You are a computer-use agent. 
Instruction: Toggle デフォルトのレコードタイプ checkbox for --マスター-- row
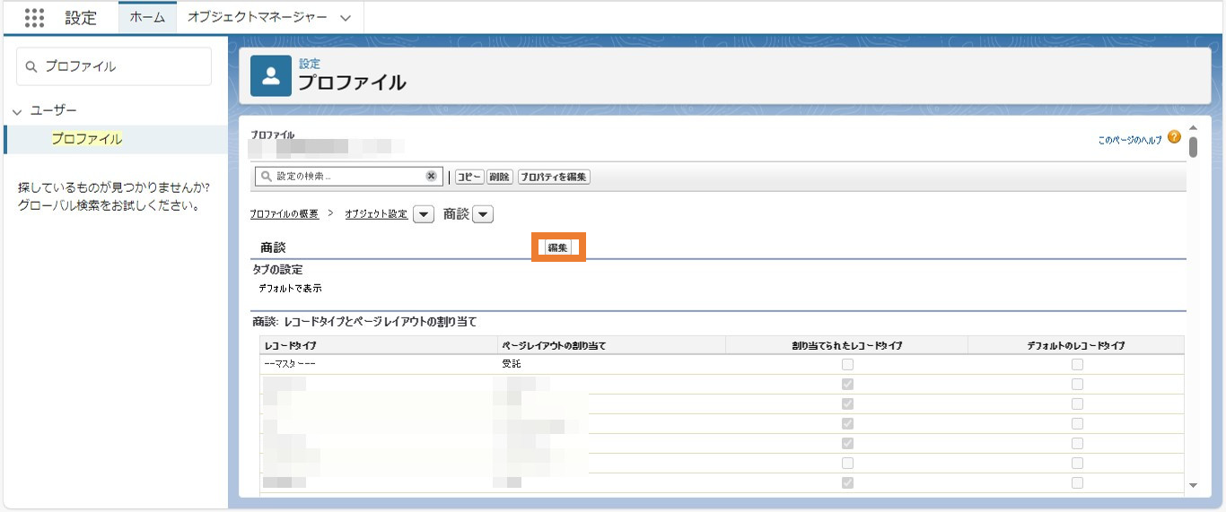click(x=1077, y=364)
